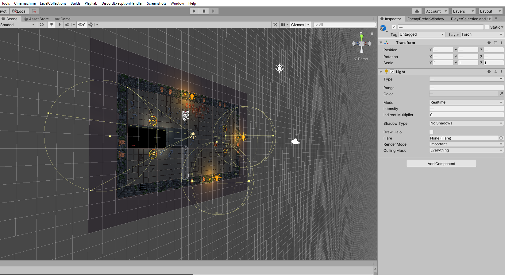Viewport: 505px width, 275px height.
Task: Open the Mode Realtime dropdown
Action: 466,102
